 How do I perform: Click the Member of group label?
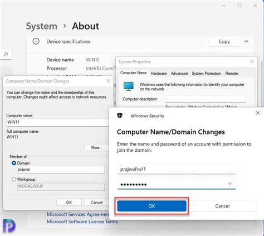[x=18, y=157]
